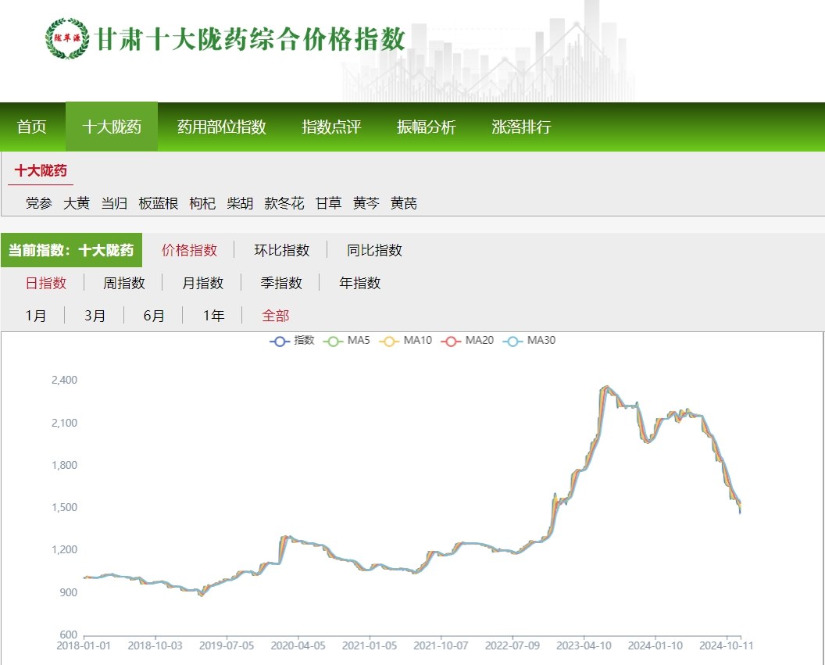
Task: Select the herb 当归
Action: click(114, 203)
